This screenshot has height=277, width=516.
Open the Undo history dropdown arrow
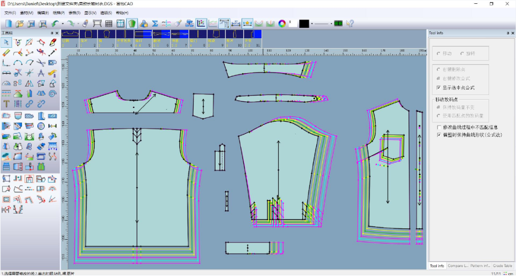pyautogui.click(x=63, y=24)
